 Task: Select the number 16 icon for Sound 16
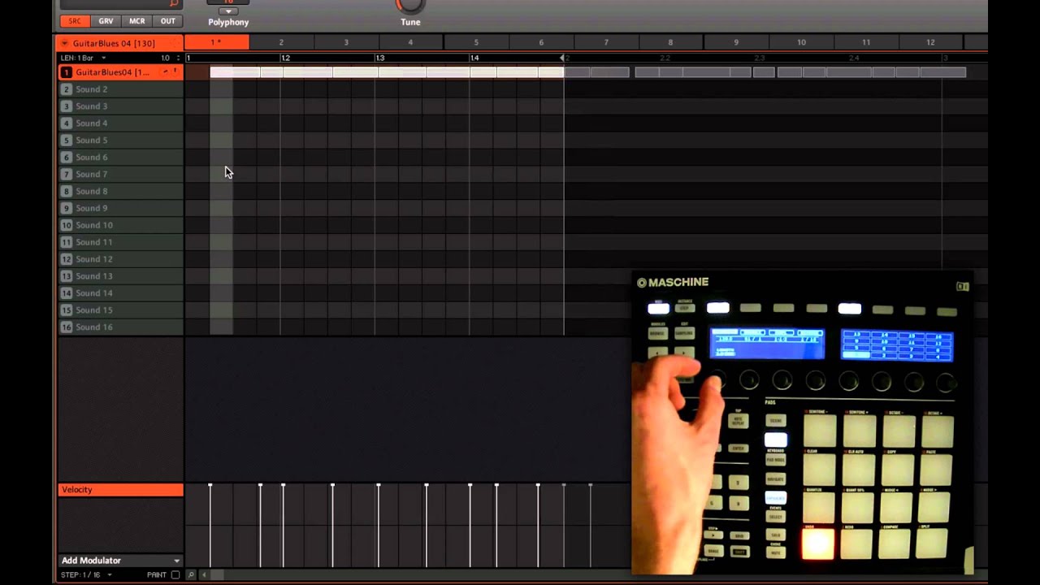coord(67,327)
